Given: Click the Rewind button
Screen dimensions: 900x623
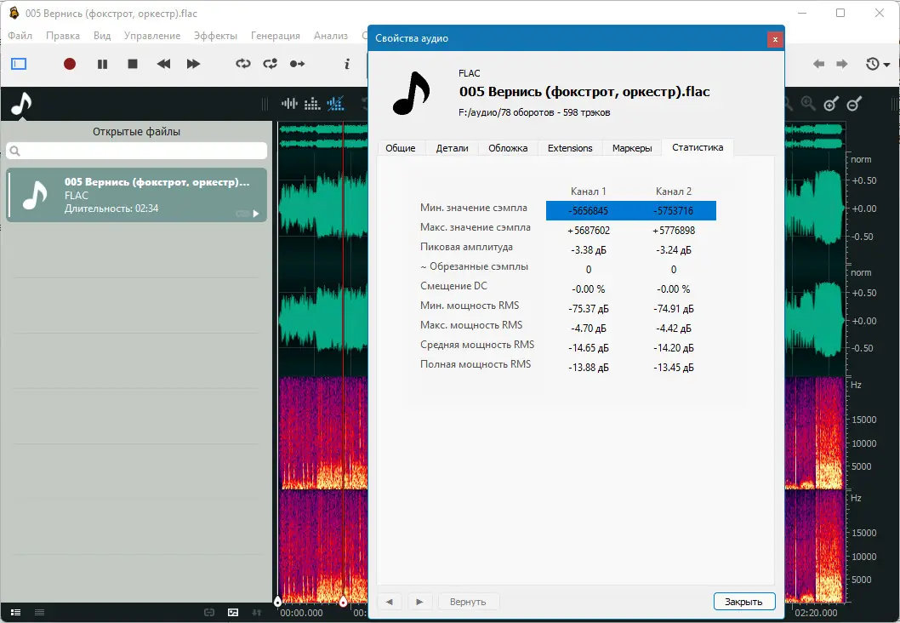Looking at the screenshot, I should tap(163, 64).
